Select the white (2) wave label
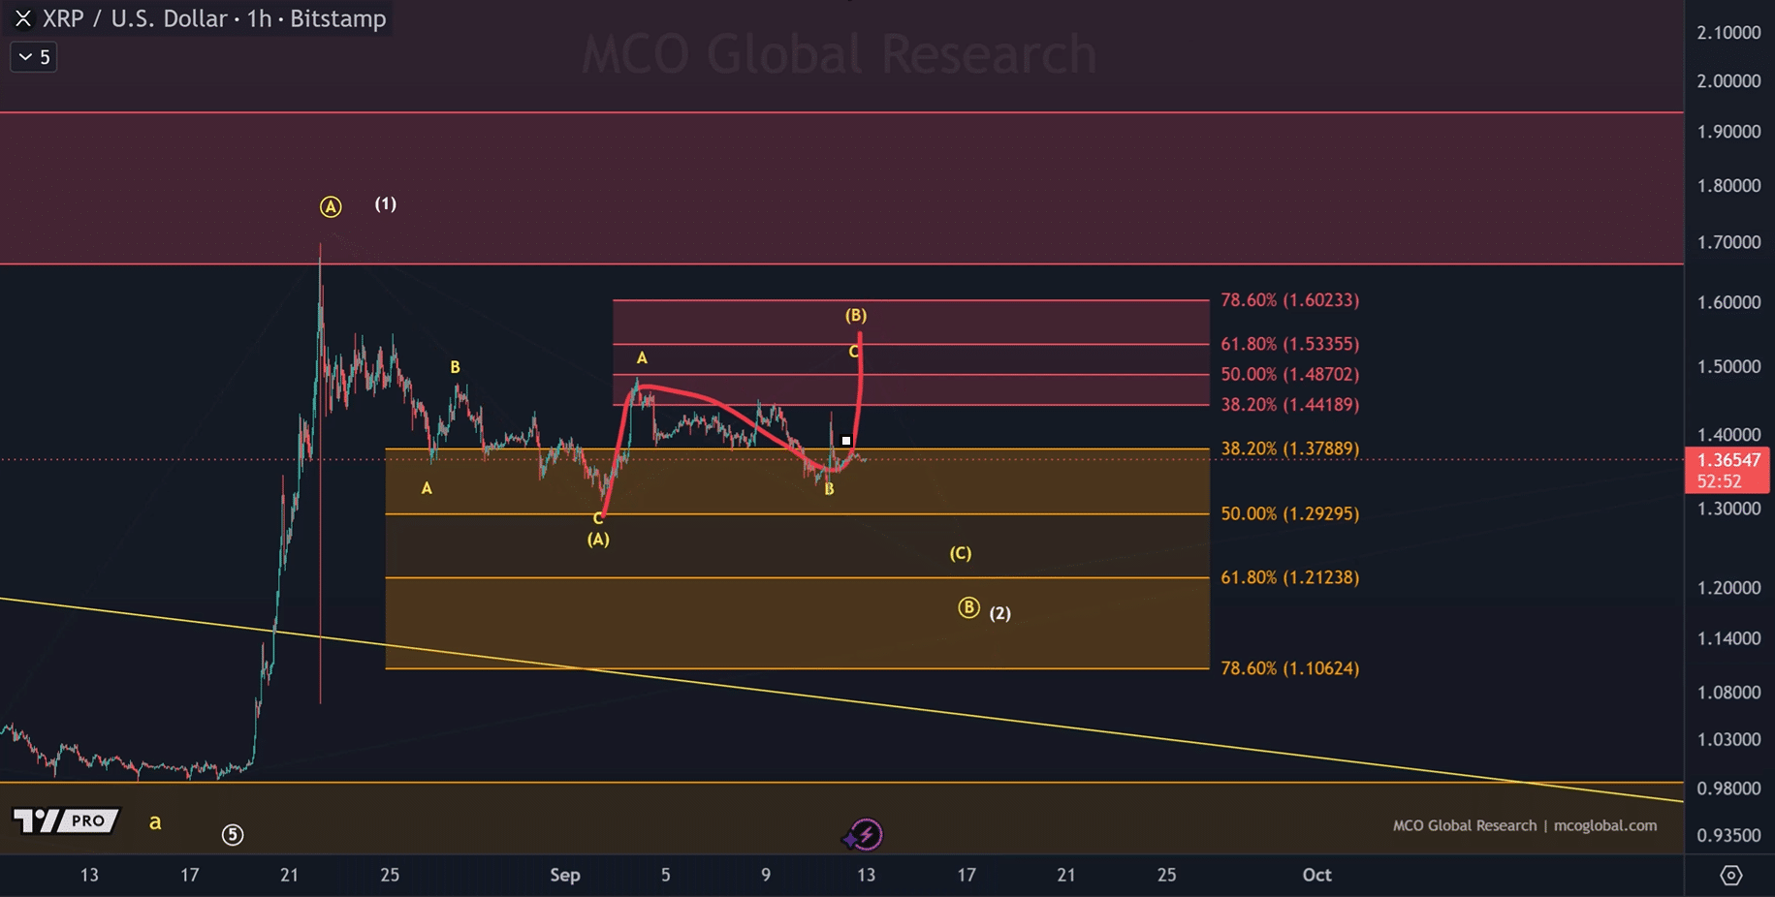 point(1000,613)
